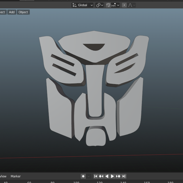
Task: Click frame 80 on the timeline ruler
Action: (52, 182)
